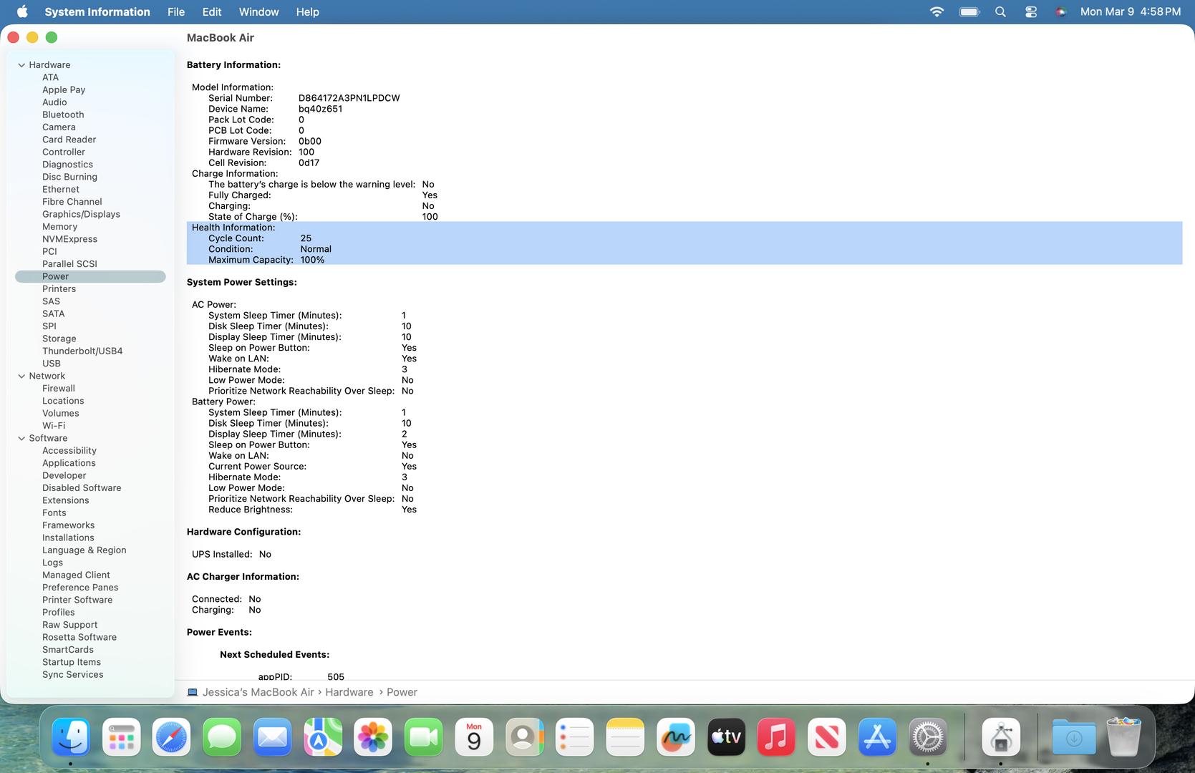The height and width of the screenshot is (773, 1195).
Task: Select Audio in the sidebar
Action: [x=54, y=102]
